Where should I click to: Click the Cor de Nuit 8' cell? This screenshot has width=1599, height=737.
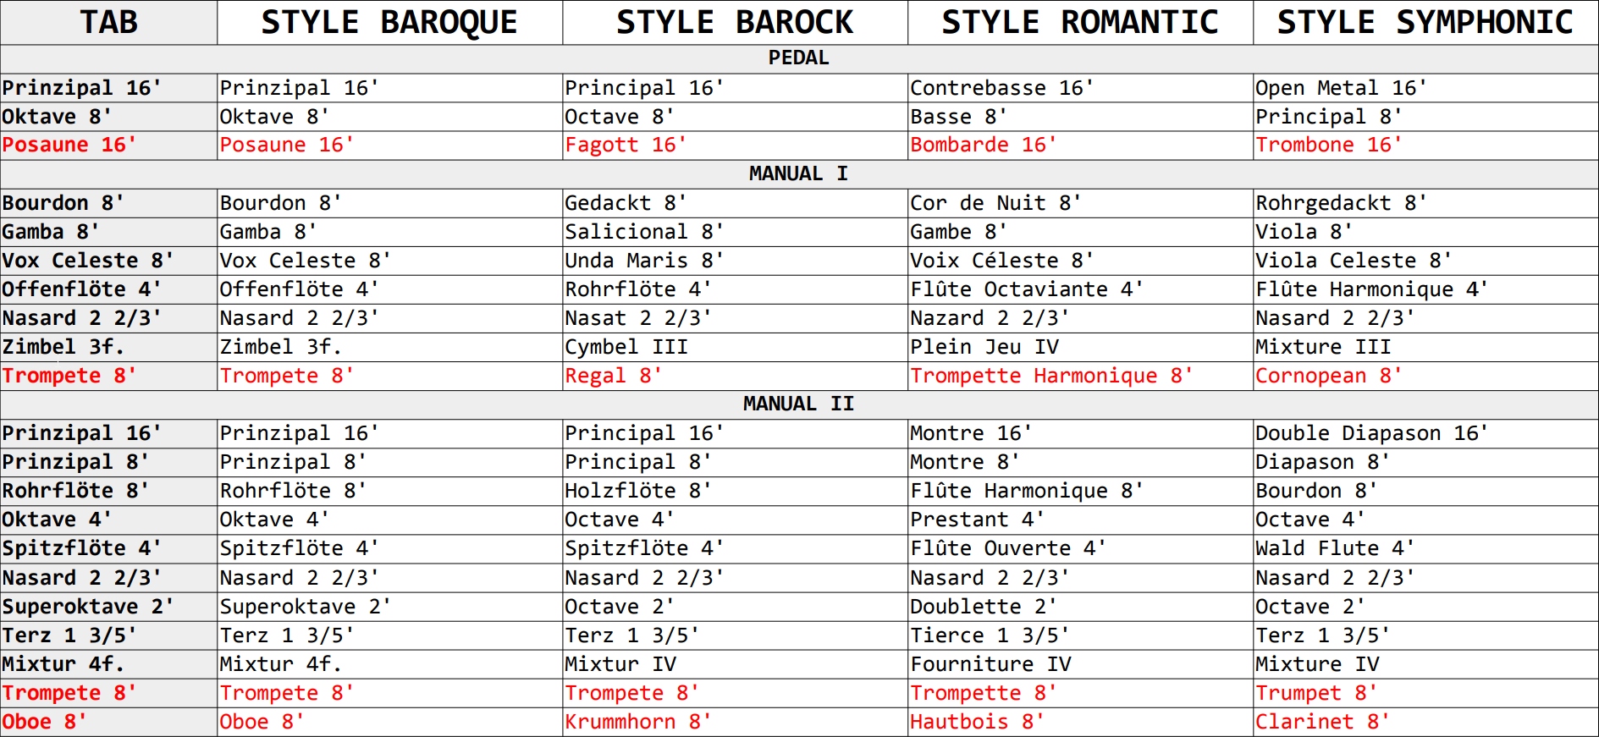pyautogui.click(x=995, y=203)
